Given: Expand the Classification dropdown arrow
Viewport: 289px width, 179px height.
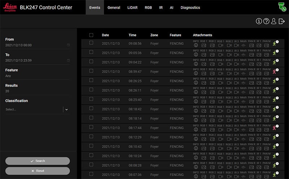Looking at the screenshot, I should (66, 109).
